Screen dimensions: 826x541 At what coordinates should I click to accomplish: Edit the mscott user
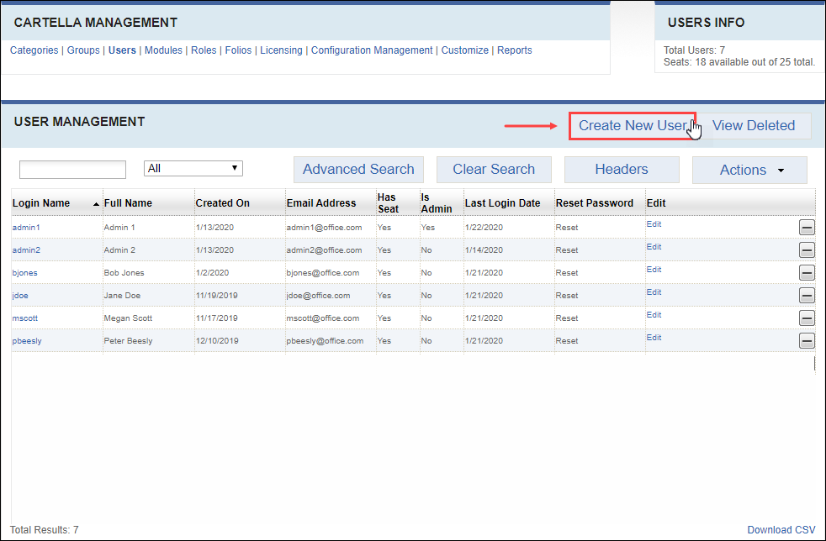pos(654,315)
